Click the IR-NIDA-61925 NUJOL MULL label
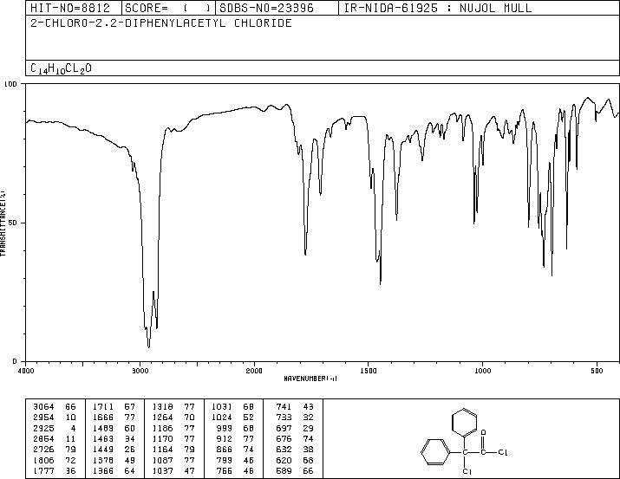The width and height of the screenshot is (620, 479). coord(438,8)
